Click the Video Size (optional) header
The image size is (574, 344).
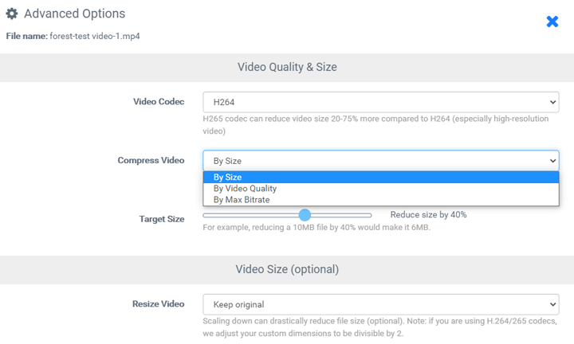pyautogui.click(x=287, y=268)
